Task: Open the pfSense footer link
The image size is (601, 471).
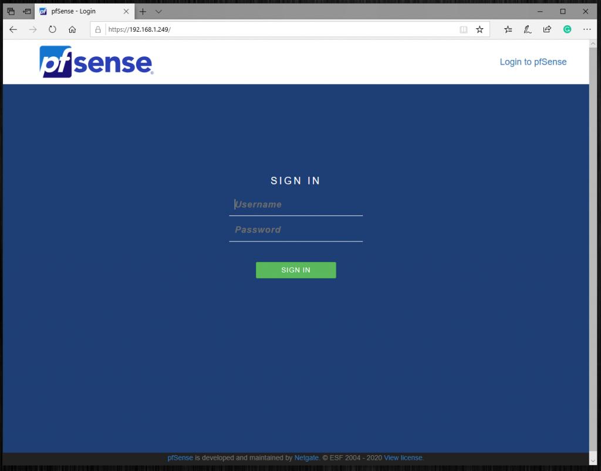Action: click(180, 457)
